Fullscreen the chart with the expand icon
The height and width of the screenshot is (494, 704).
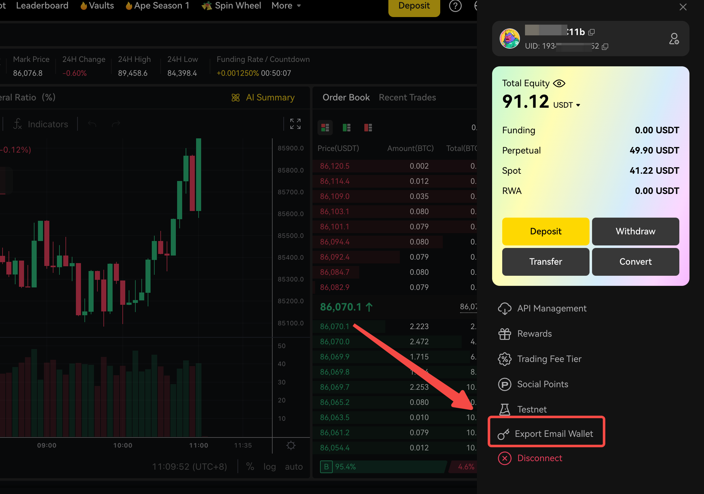(295, 124)
